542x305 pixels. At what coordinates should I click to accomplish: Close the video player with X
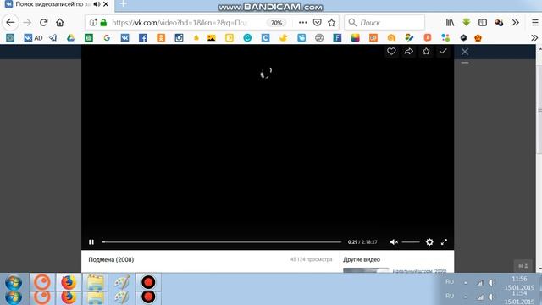pyautogui.click(x=465, y=52)
